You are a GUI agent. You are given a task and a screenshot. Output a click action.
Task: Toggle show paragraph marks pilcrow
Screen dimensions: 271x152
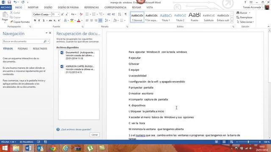click(126, 14)
